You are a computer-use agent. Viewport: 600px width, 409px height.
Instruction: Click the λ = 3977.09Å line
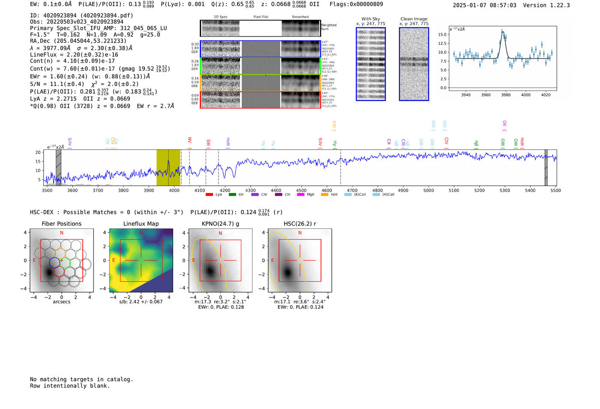tap(81, 48)
